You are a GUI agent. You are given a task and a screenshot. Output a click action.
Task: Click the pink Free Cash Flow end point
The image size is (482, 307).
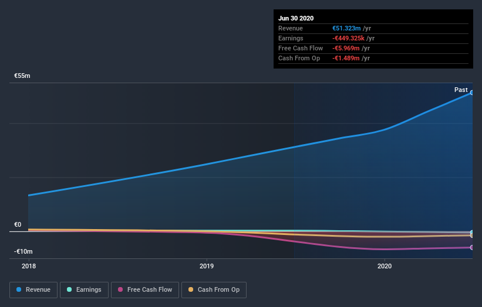pos(472,247)
